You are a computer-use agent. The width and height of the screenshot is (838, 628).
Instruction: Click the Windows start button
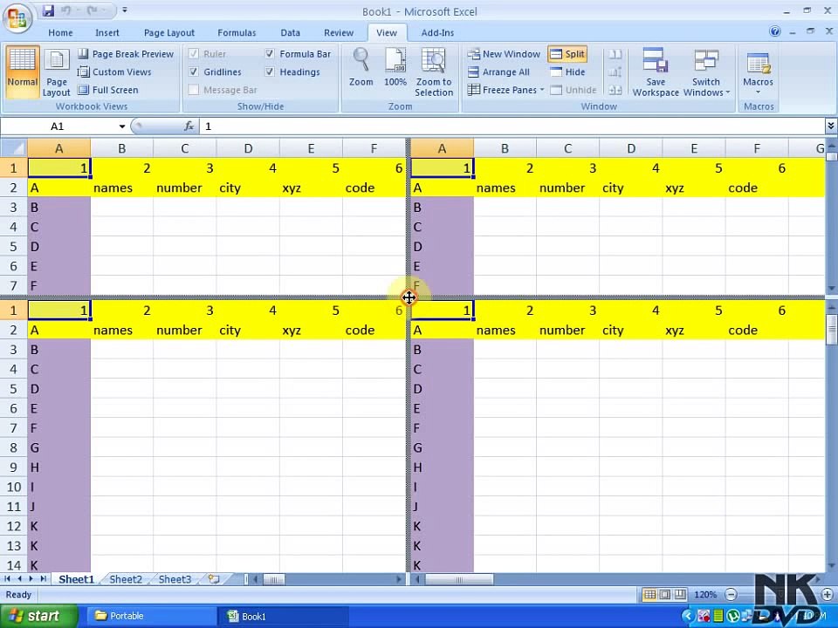coord(38,617)
